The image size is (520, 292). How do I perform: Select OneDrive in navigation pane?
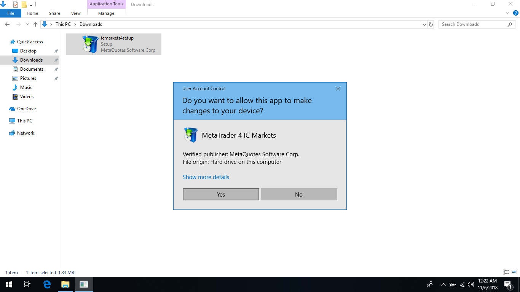[x=26, y=109]
